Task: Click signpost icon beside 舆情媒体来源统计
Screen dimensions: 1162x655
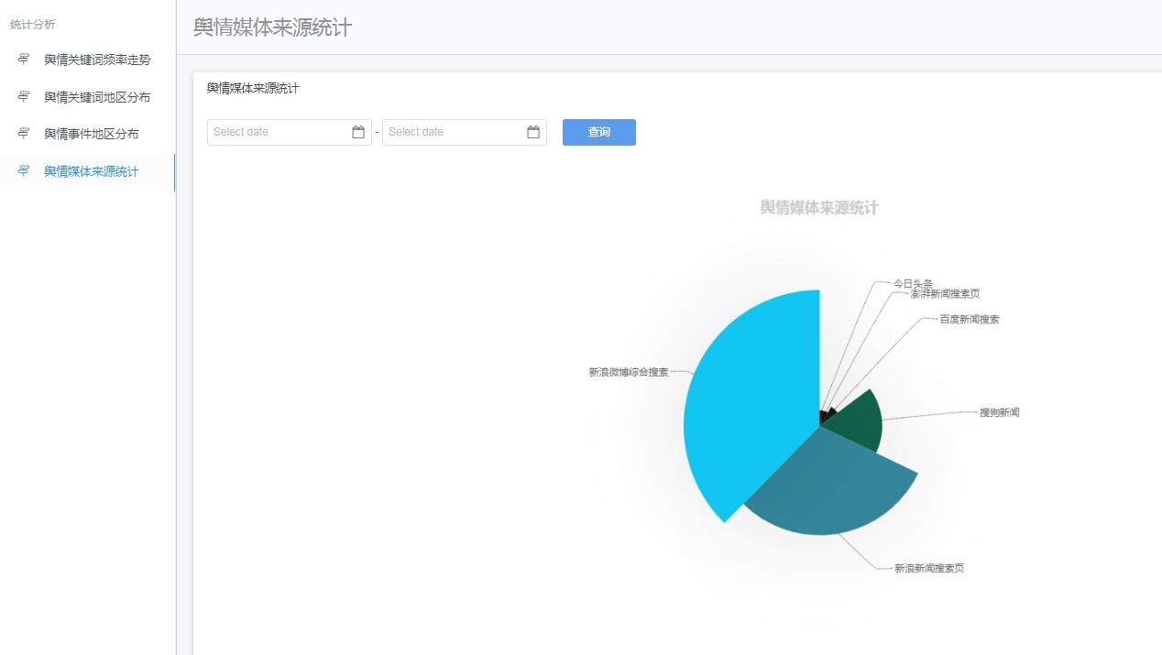Action: 24,171
